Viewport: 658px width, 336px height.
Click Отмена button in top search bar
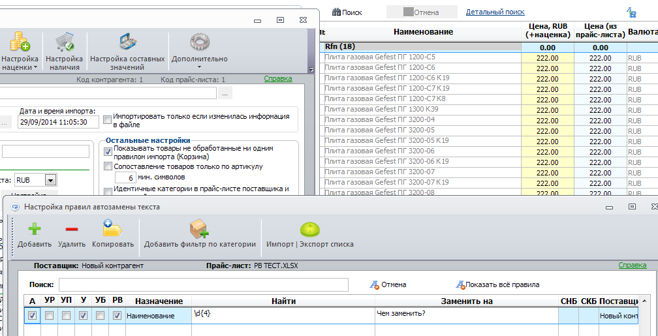(422, 12)
